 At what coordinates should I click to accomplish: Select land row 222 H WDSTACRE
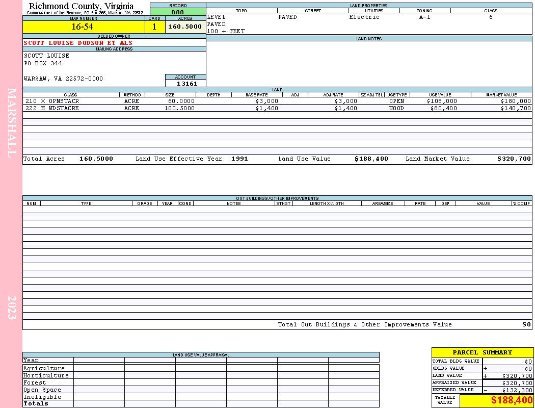pyautogui.click(x=52, y=108)
